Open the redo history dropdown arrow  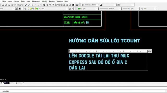[x=40, y=5]
